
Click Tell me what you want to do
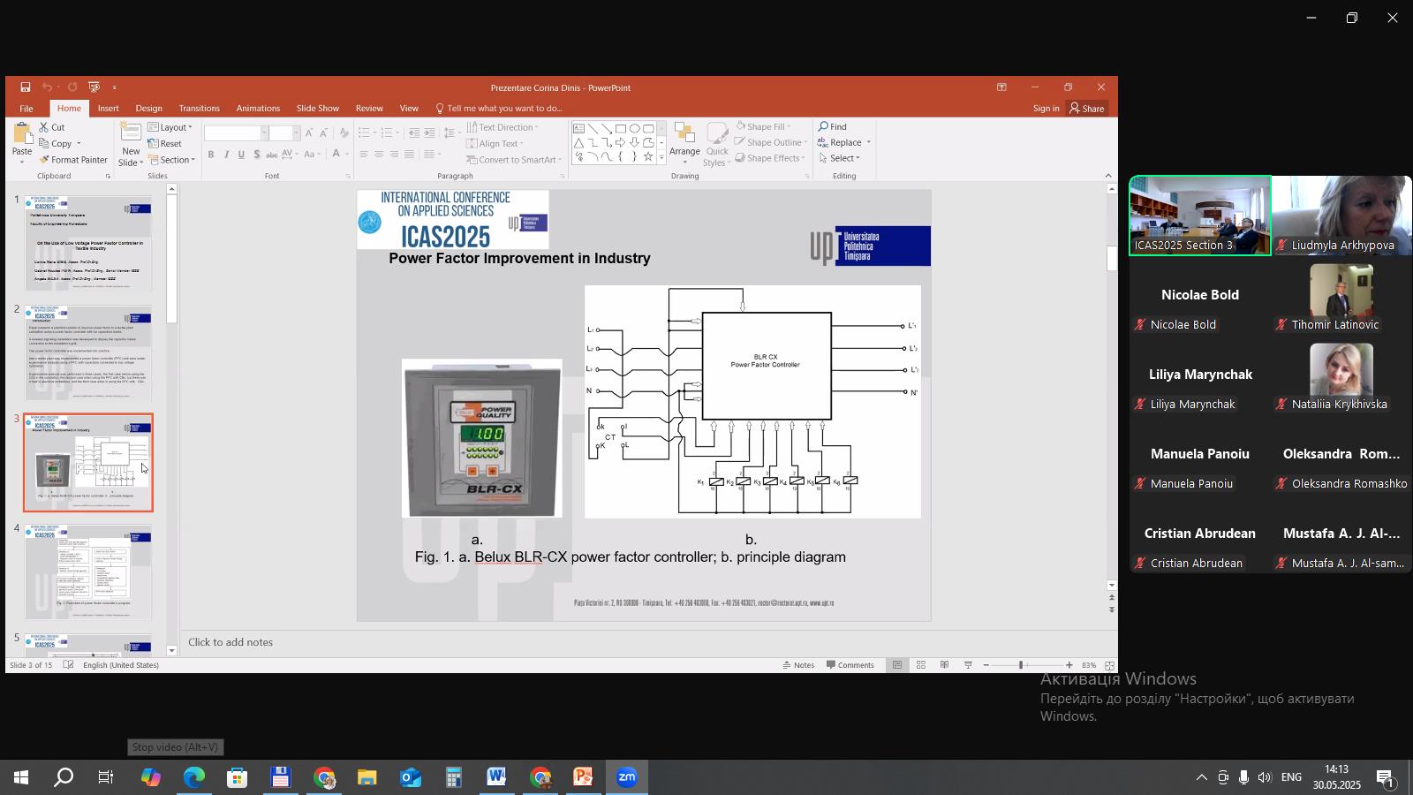[499, 109]
